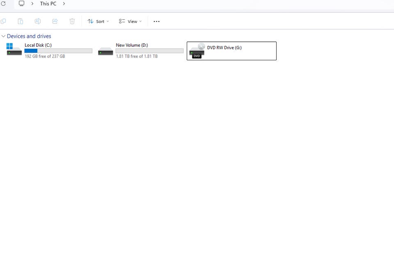The width and height of the screenshot is (394, 258).
Task: Click chevron after This PC in breadcrumb
Action: [x=64, y=4]
